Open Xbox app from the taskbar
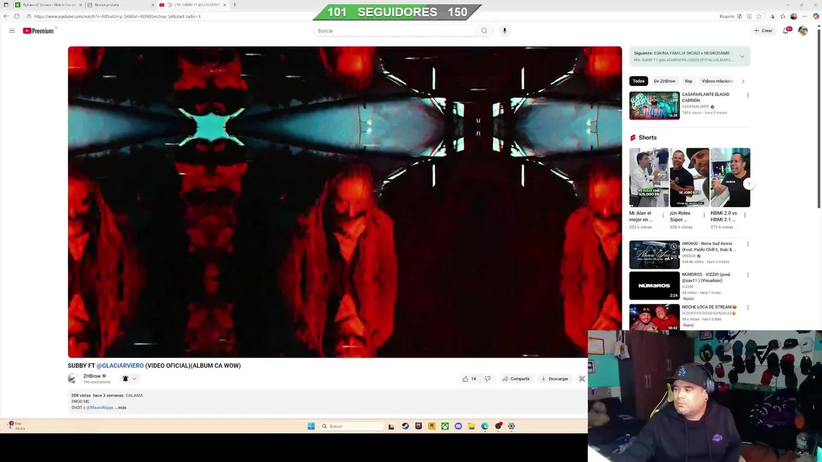 tap(444, 426)
